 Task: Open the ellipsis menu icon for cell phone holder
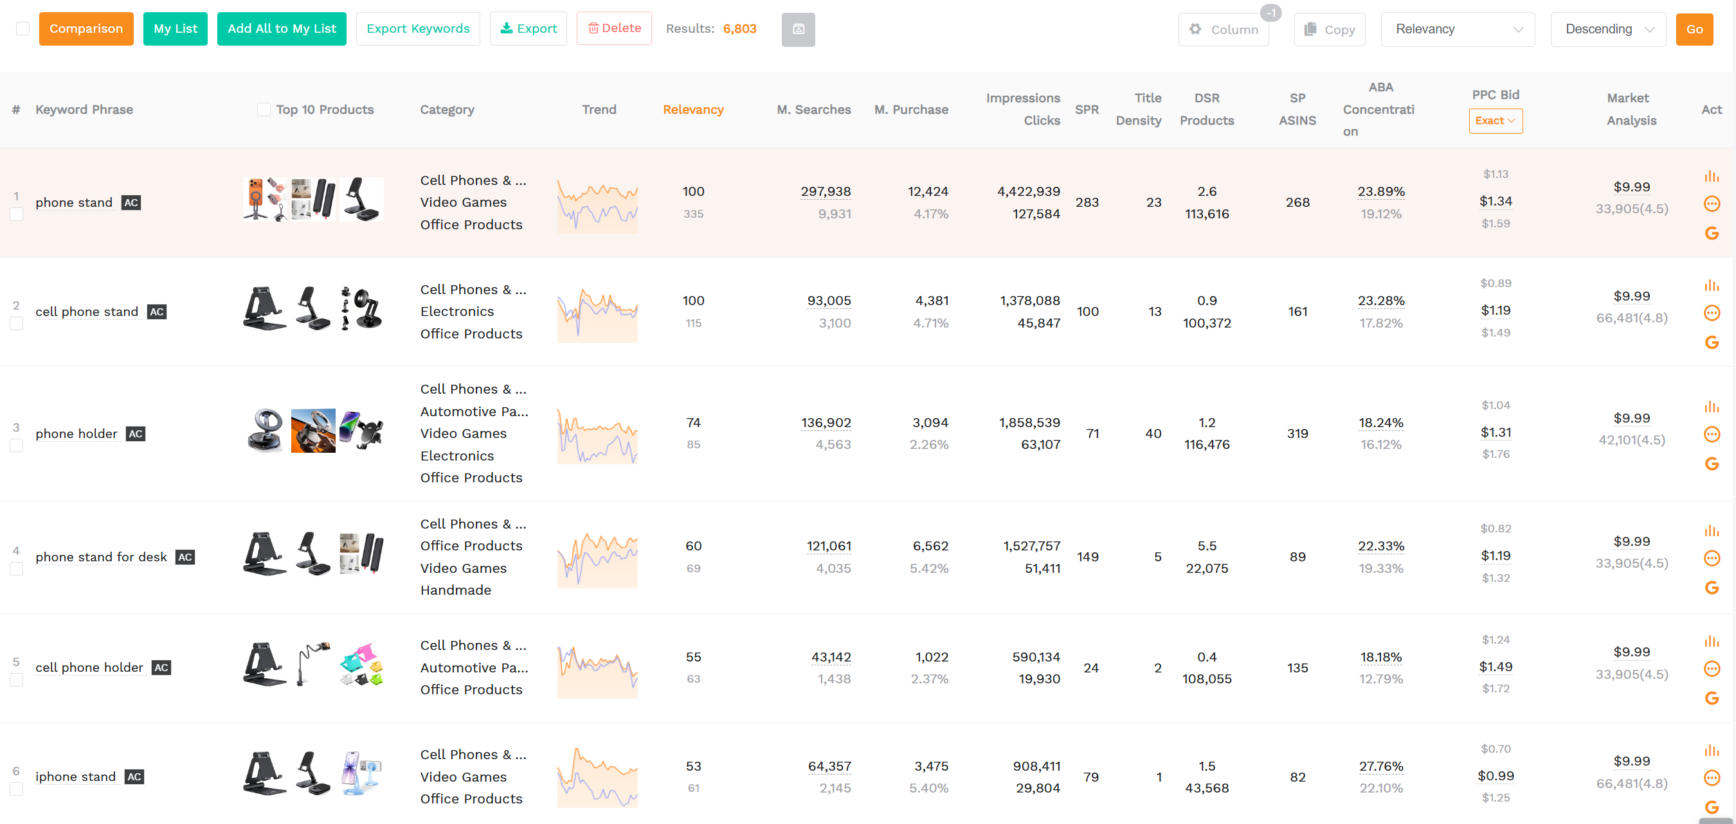(x=1712, y=669)
